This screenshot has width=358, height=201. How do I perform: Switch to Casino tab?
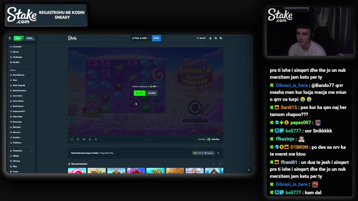click(19, 38)
